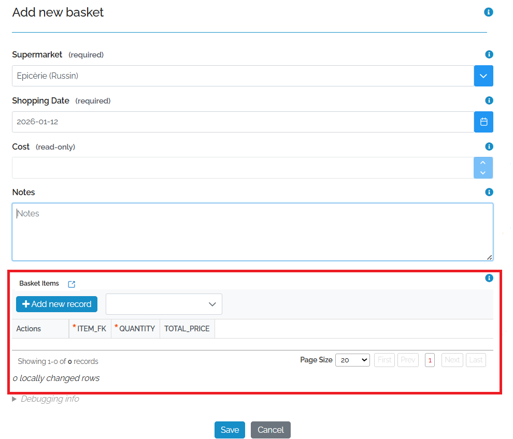The image size is (513, 439).
Task: Open the Page Size dropdown
Action: coord(352,360)
